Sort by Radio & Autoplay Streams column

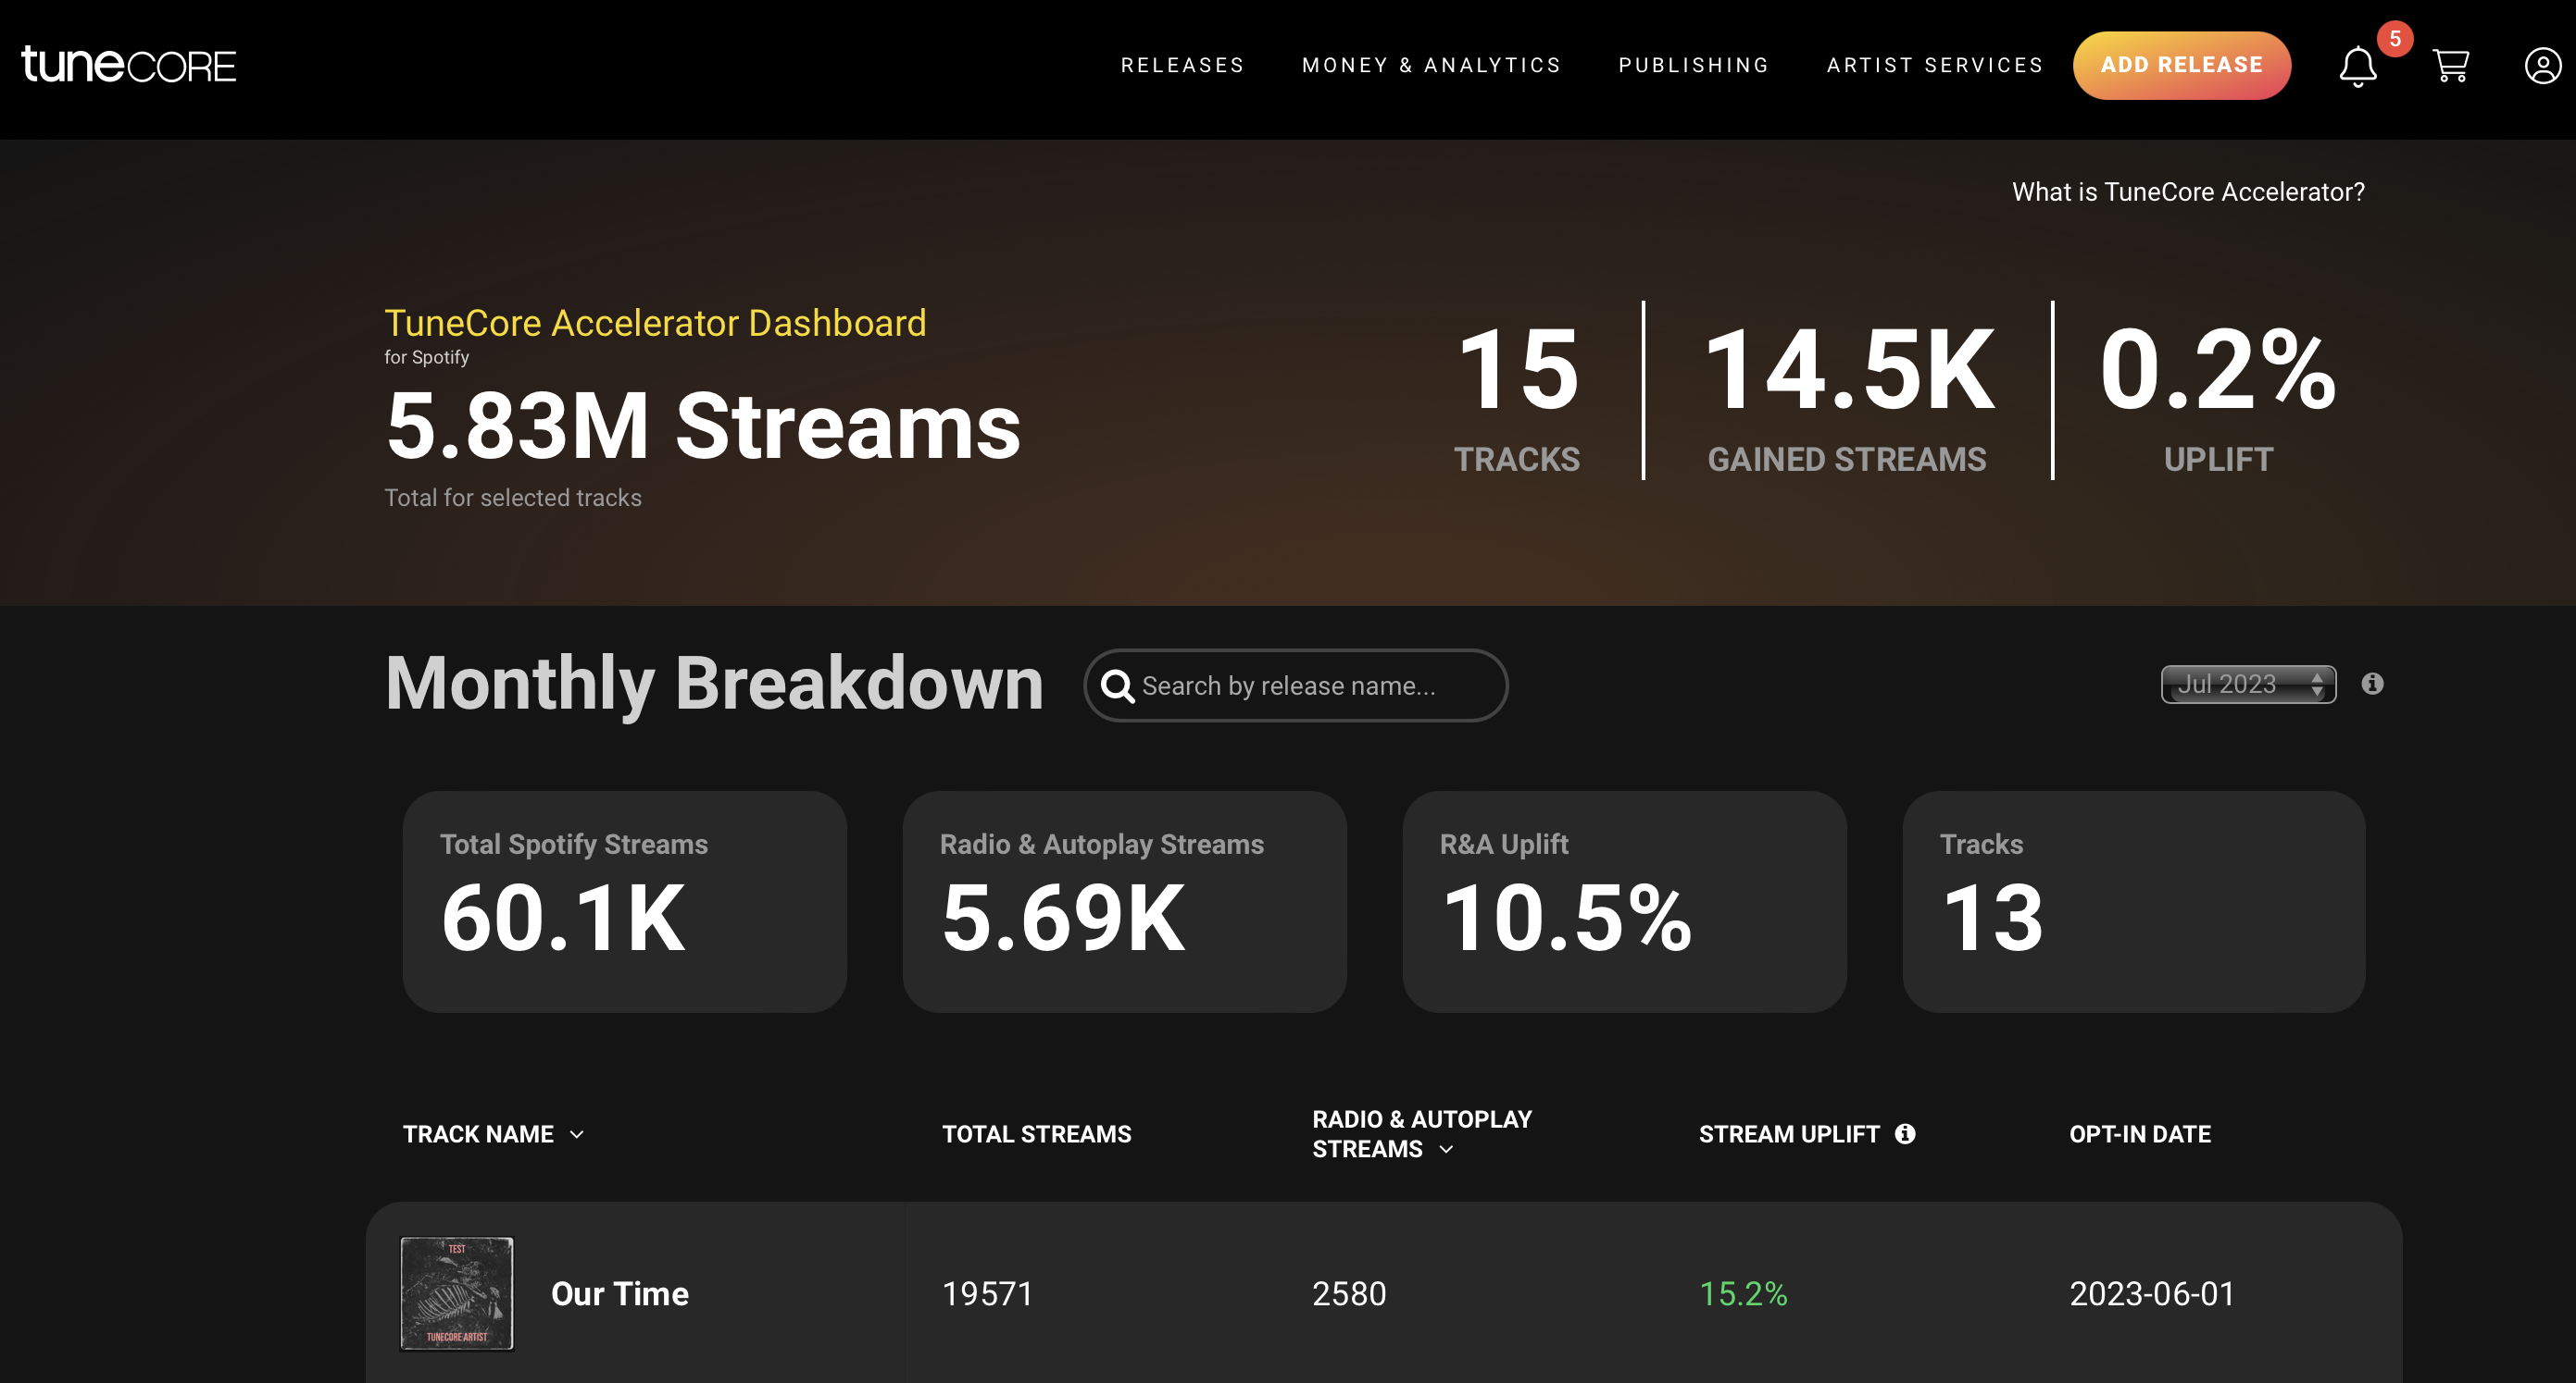pos(1446,1149)
